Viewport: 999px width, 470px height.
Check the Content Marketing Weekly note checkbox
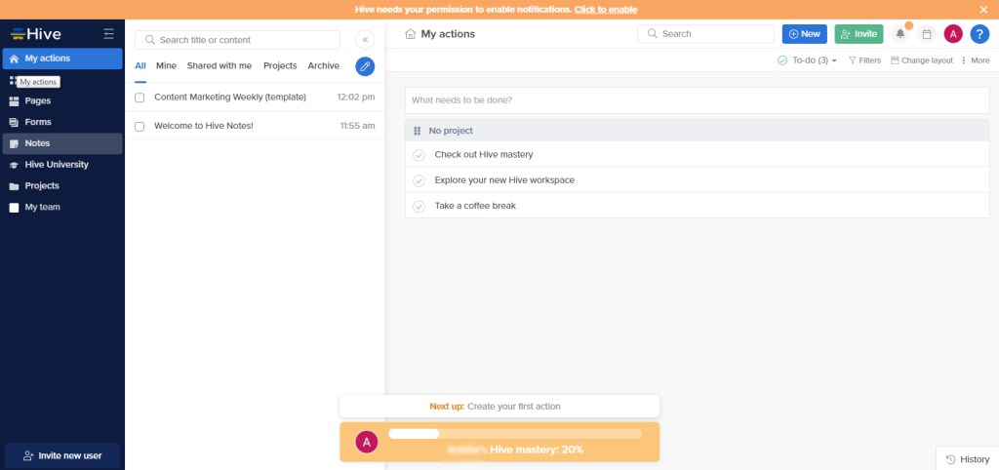coord(140,98)
